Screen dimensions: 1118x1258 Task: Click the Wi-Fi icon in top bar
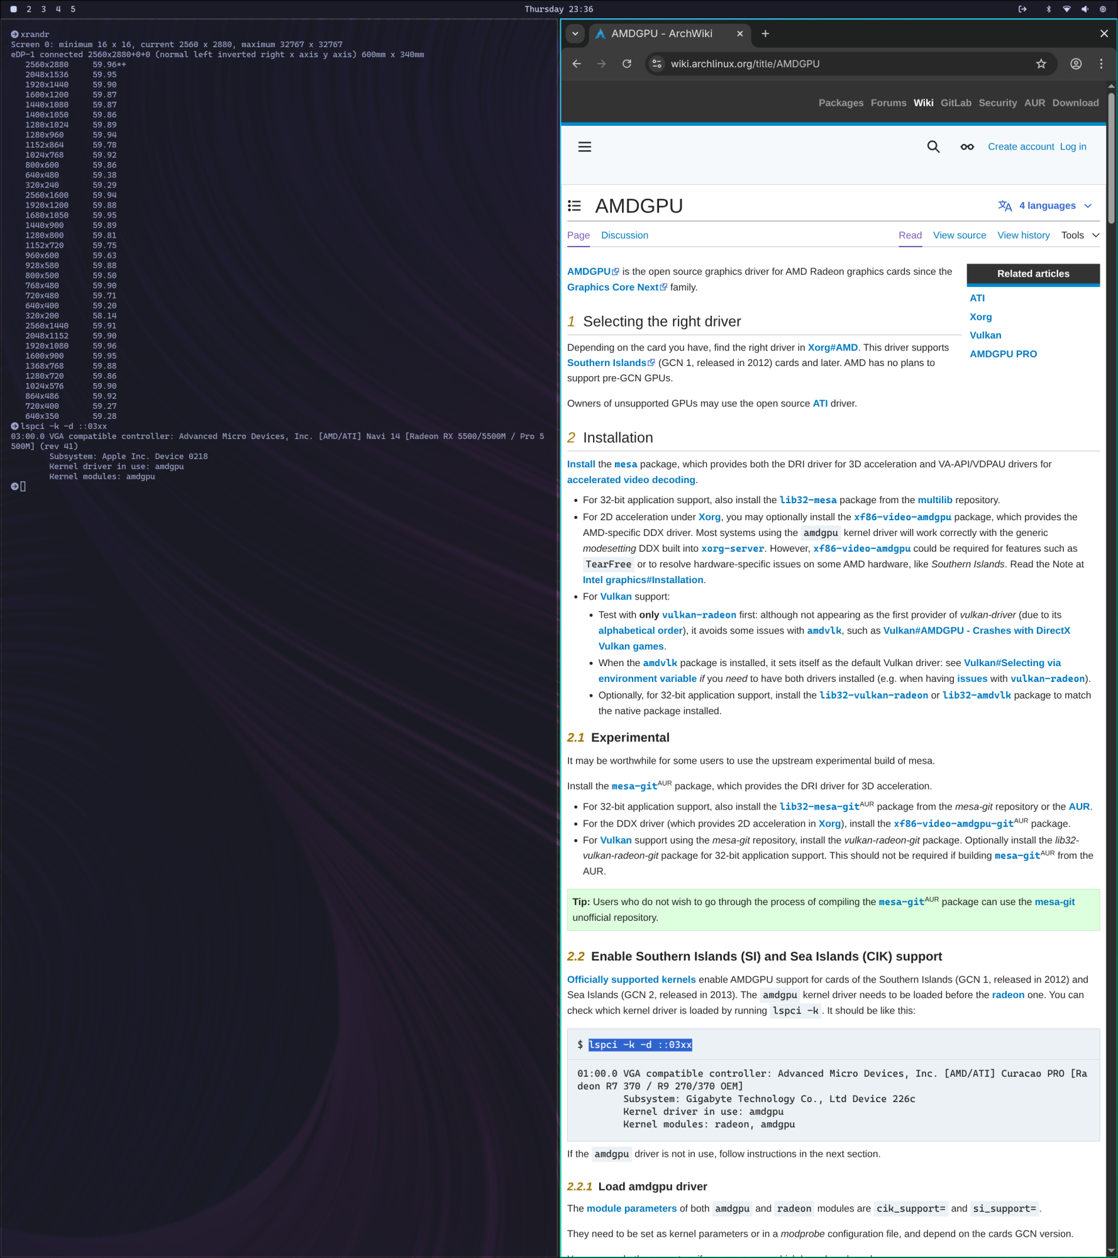[x=1066, y=9]
